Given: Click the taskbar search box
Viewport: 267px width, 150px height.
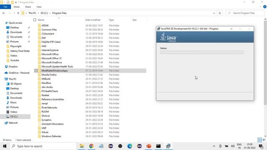Looking at the screenshot, I should 43,146.
